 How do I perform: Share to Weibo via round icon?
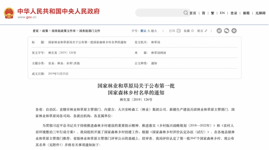219,31
